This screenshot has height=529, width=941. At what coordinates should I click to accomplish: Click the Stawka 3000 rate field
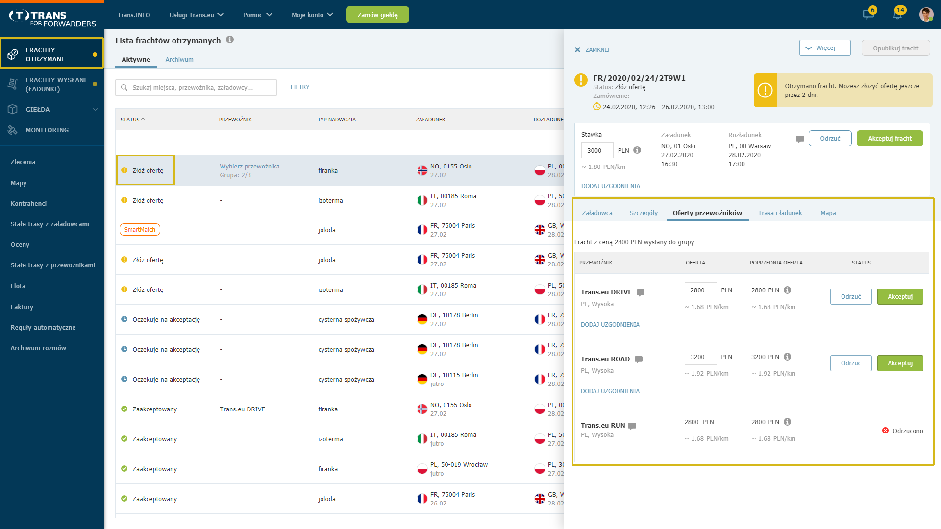pos(597,150)
